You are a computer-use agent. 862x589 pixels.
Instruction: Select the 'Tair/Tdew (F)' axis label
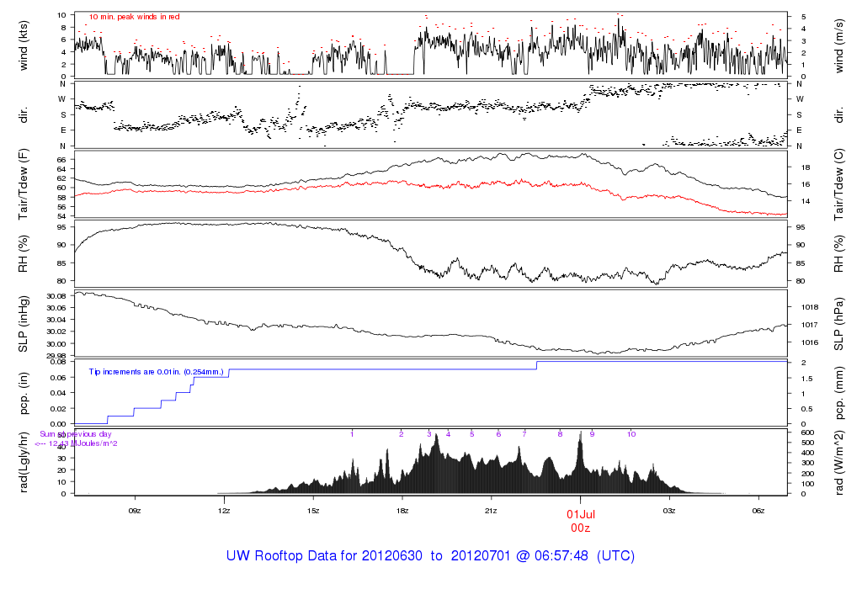pyautogui.click(x=24, y=184)
